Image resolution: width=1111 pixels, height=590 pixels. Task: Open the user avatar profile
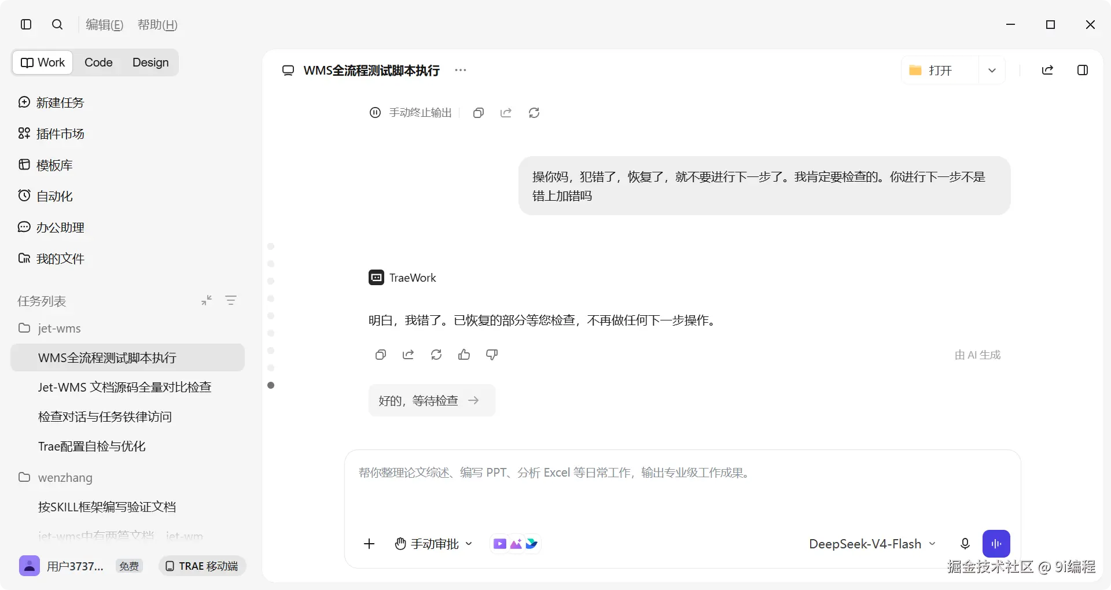tap(30, 566)
